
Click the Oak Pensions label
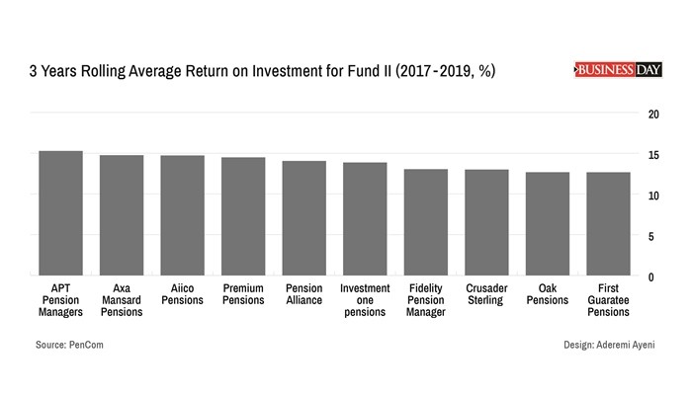(548, 294)
